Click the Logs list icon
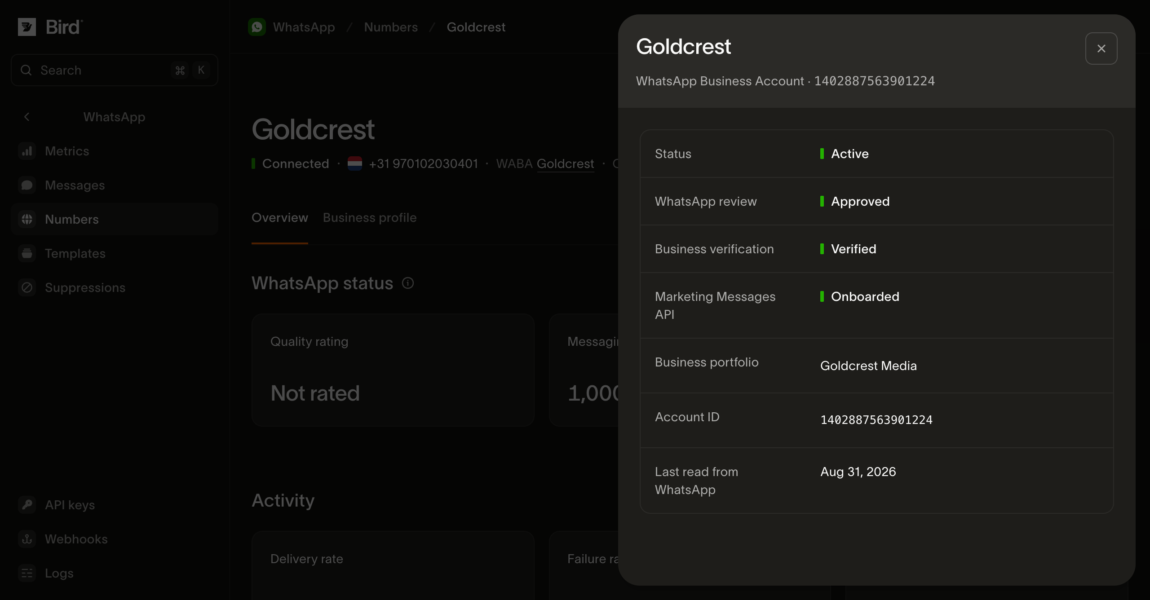This screenshot has width=1150, height=600. tap(27, 573)
